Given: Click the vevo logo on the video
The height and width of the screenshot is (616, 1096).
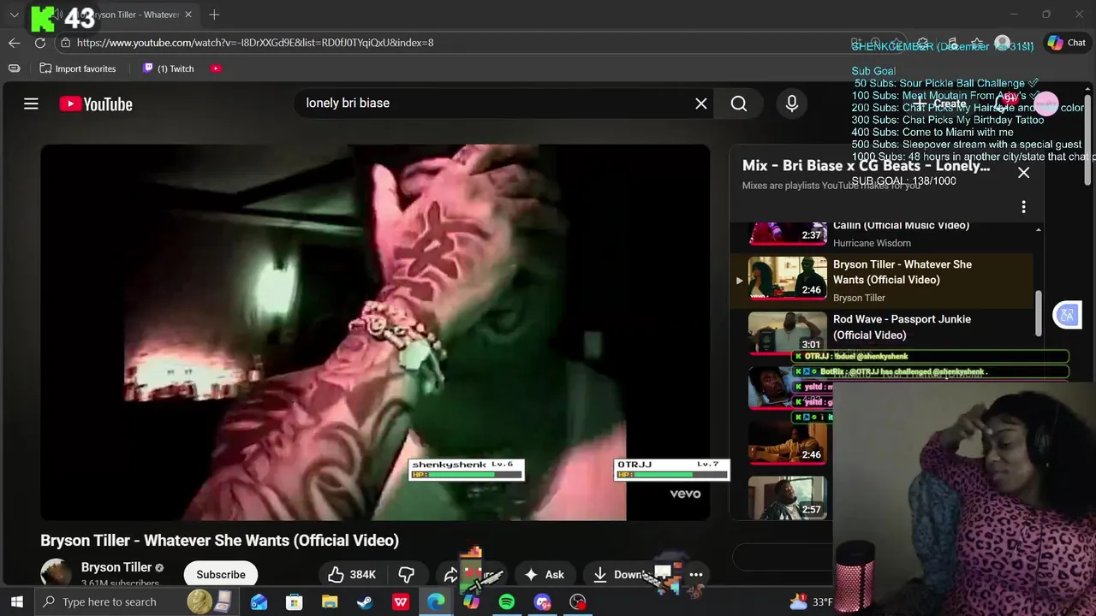Looking at the screenshot, I should (685, 494).
